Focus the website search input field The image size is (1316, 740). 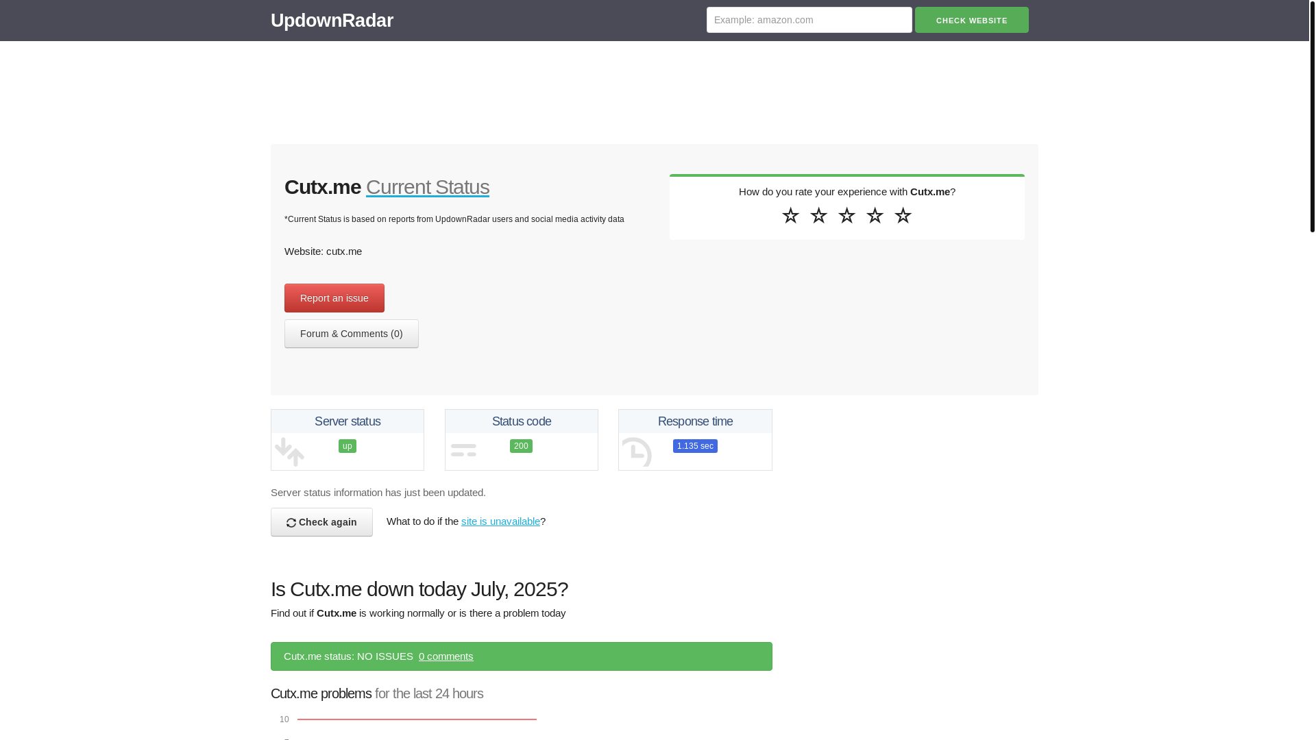pyautogui.click(x=809, y=20)
